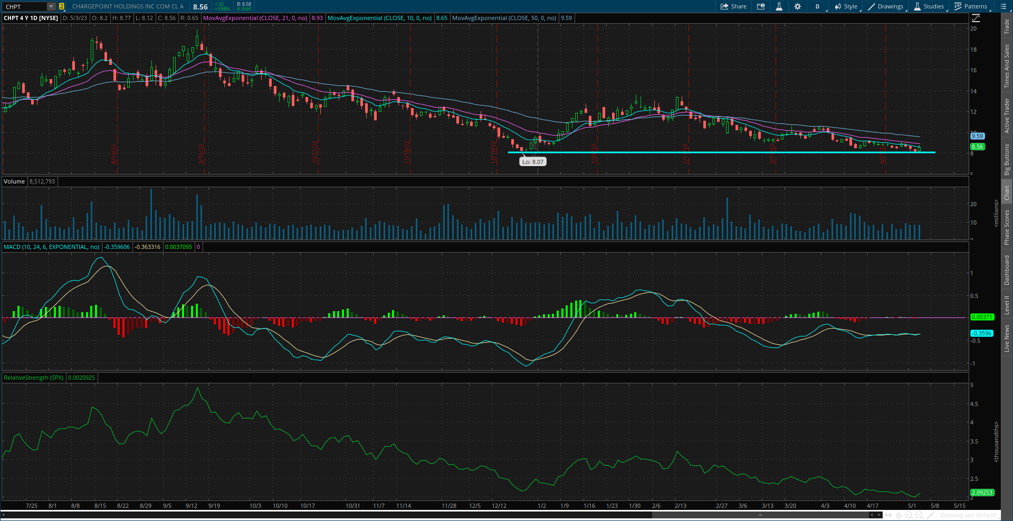Select the Chart side tab
This screenshot has height=521, width=1013.
click(1007, 192)
